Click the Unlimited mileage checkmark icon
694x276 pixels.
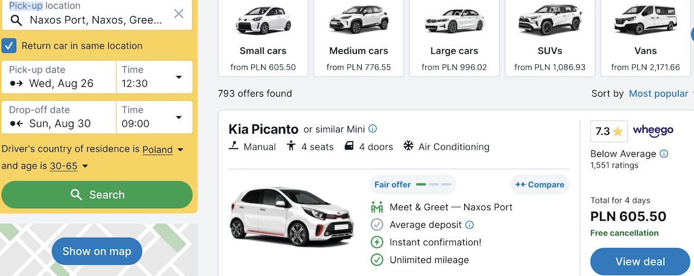coord(377,259)
